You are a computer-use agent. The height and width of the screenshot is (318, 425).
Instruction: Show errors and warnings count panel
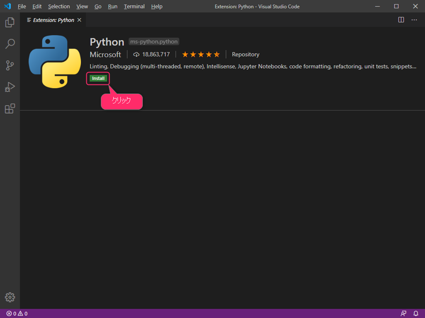[x=17, y=314]
